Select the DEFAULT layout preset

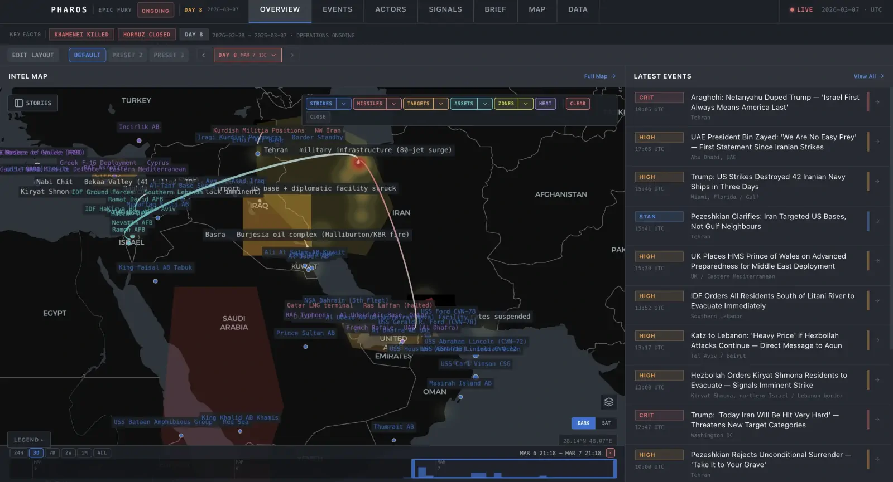87,55
